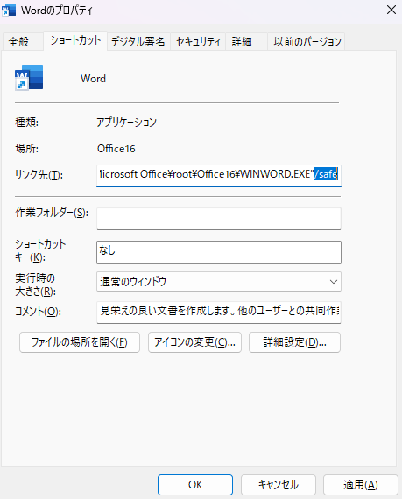Focus the ショートカットキー field showing なし
Image resolution: width=402 pixels, height=499 pixels.
click(x=219, y=252)
